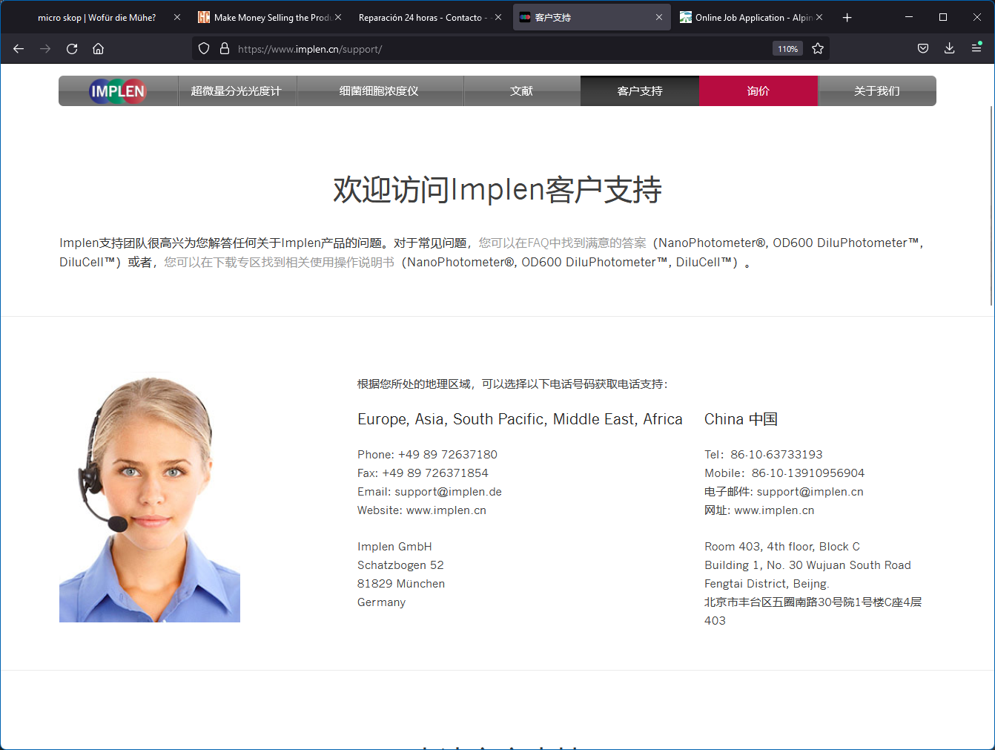Open the downloads panel
The image size is (995, 750).
pos(950,49)
